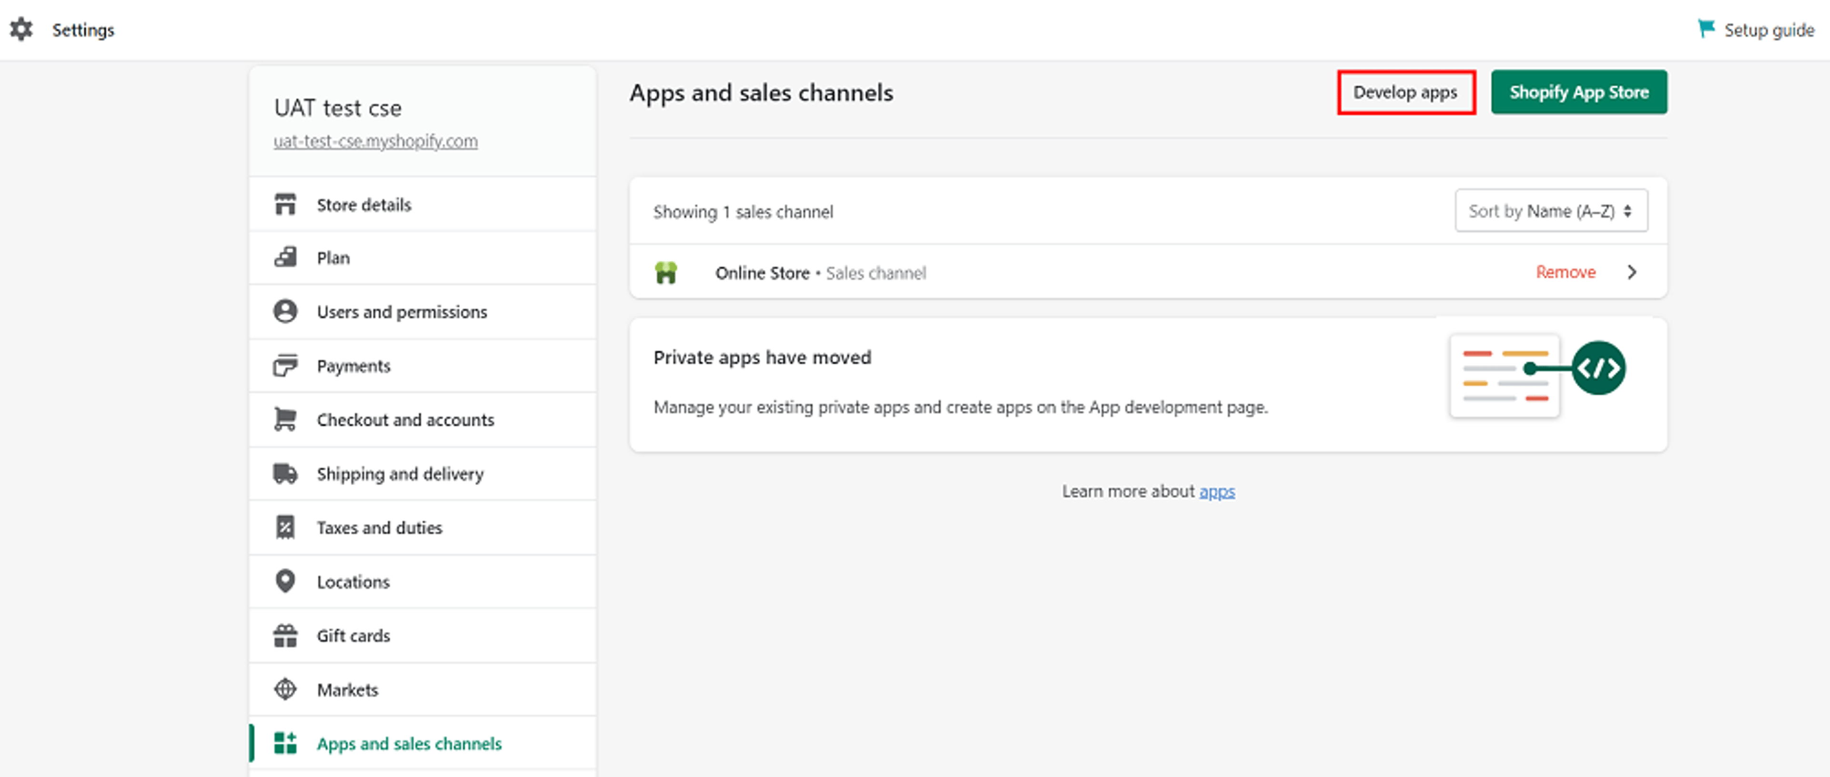Visit uat-test-cse.myshopify.com link
Viewport: 1830px width, 777px height.
tap(376, 141)
